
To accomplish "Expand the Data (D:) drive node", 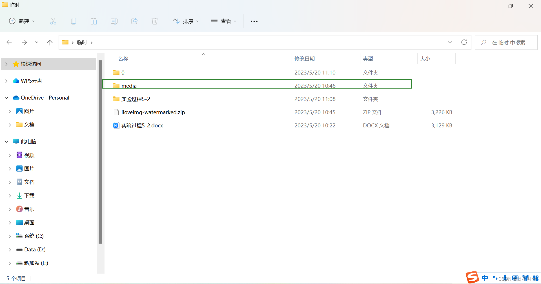I will click(10, 250).
